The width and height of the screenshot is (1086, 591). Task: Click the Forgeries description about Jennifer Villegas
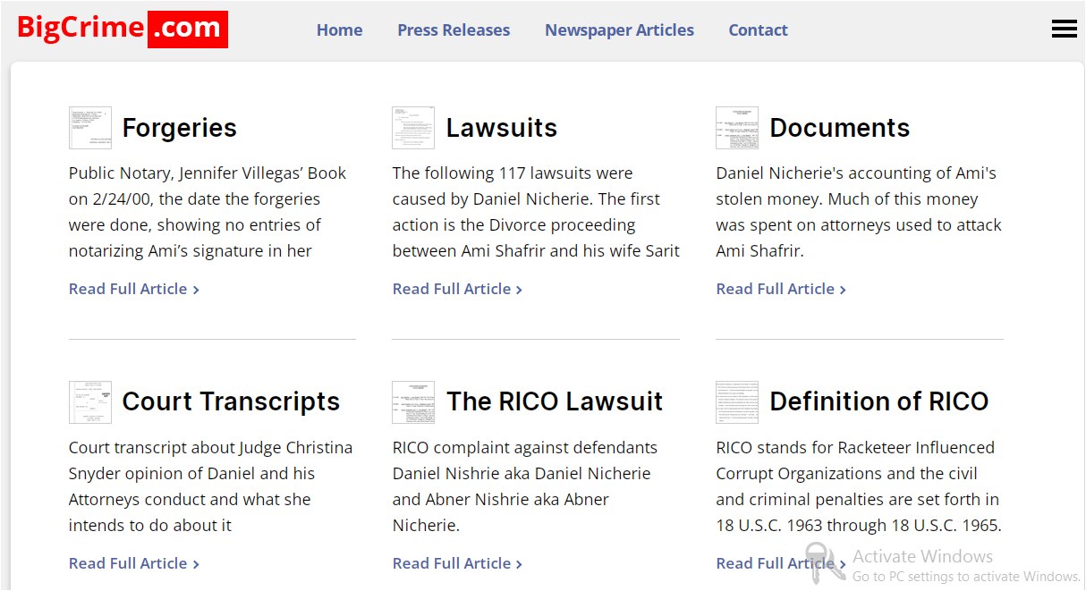pos(208,212)
